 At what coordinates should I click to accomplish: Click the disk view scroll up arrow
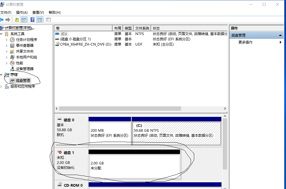click(225, 116)
